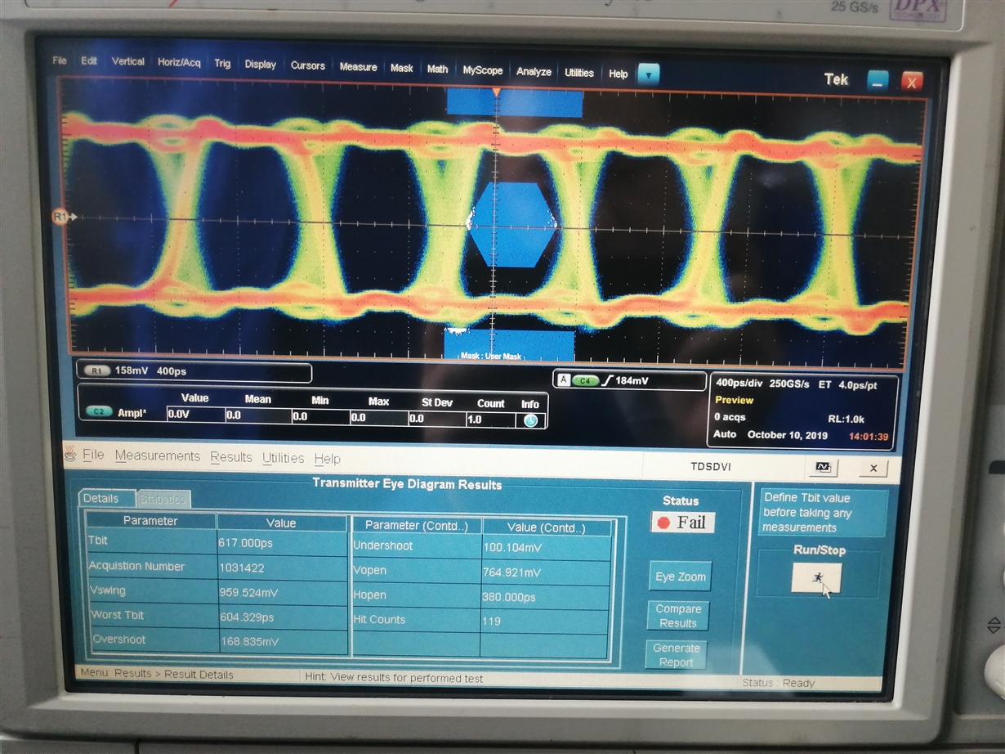Open the Edit menu

tap(88, 61)
